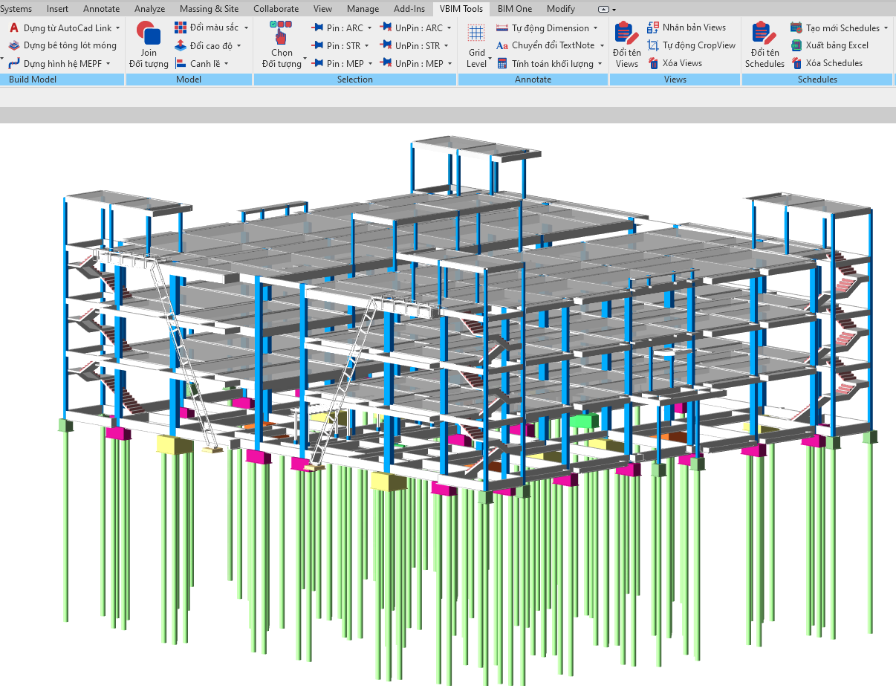Switch to the BIM One tab
The height and width of the screenshot is (697, 896).
point(514,9)
